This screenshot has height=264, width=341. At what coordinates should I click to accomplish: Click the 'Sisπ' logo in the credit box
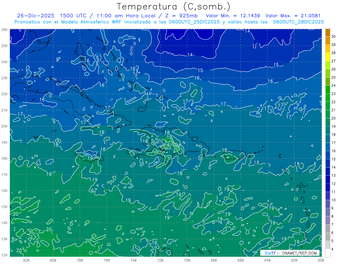[270, 253]
